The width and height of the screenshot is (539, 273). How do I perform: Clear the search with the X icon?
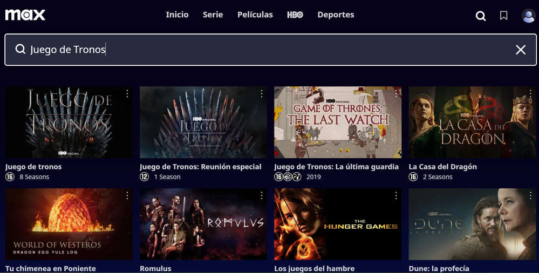coord(521,50)
